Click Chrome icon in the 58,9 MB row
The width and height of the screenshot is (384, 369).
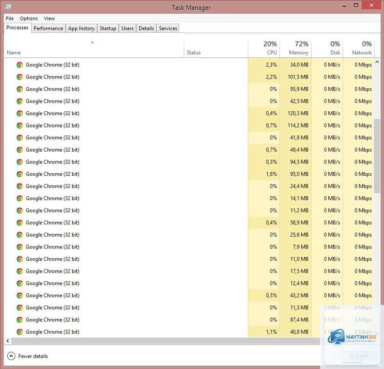point(19,222)
